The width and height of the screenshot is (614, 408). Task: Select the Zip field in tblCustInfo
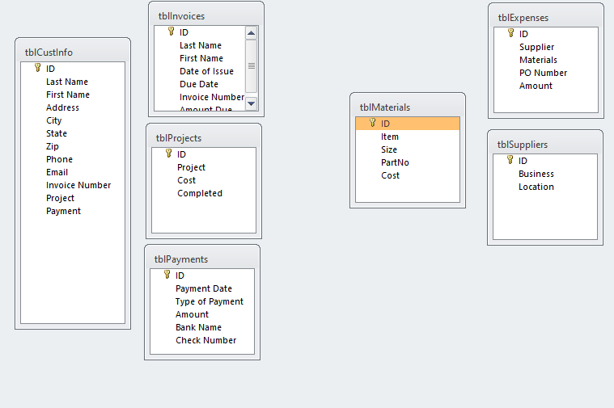73,146
